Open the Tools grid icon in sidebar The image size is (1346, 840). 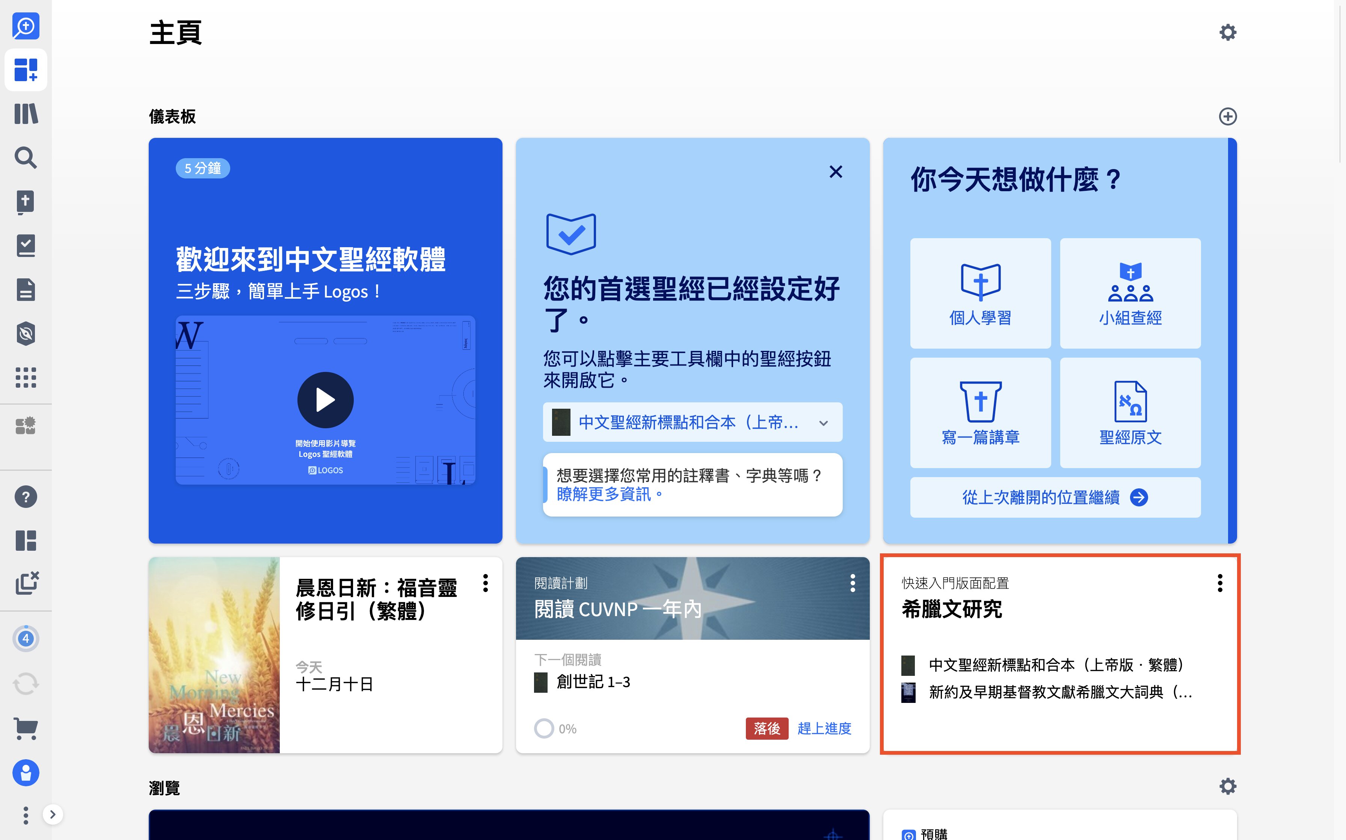coord(26,377)
